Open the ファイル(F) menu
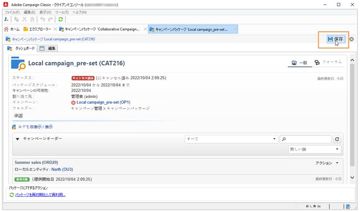The height and width of the screenshot is (212, 360). point(12,12)
